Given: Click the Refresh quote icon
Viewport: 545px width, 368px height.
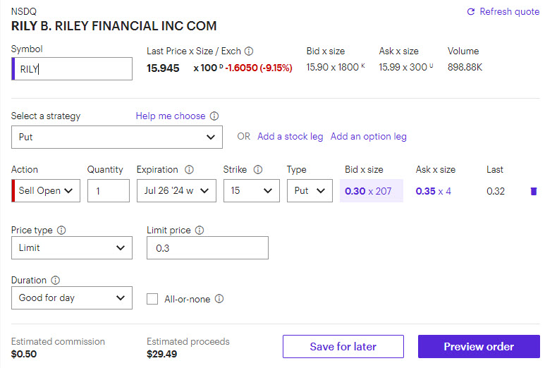Looking at the screenshot, I should (471, 12).
